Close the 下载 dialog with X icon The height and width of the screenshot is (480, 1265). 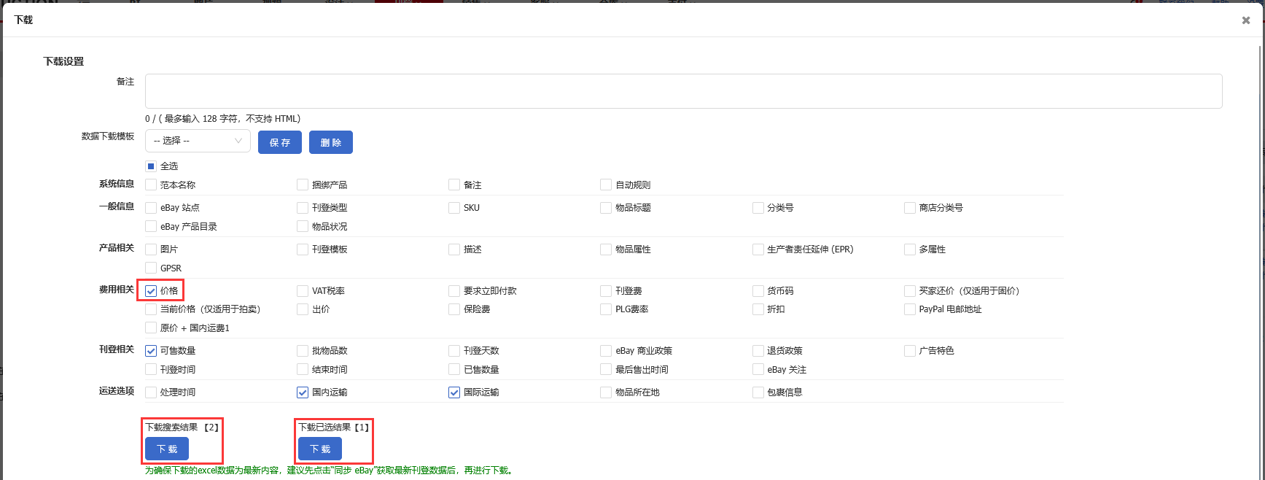click(1245, 20)
